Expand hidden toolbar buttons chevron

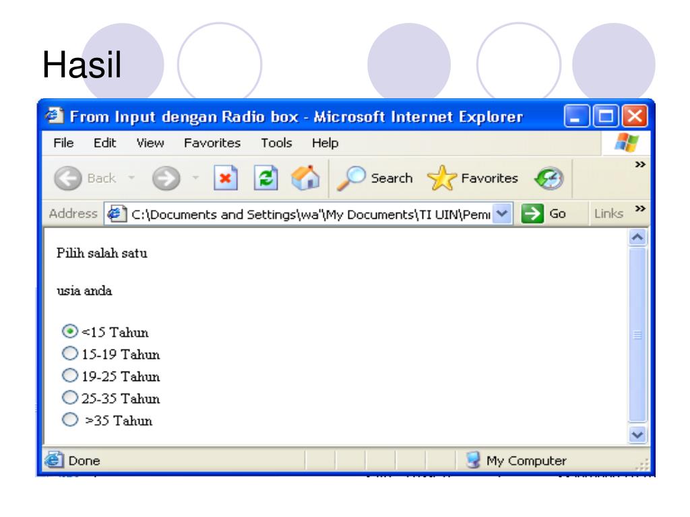tap(640, 164)
